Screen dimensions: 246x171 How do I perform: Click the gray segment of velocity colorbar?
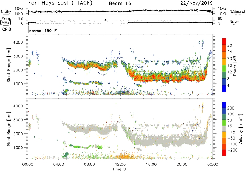coord(224,129)
